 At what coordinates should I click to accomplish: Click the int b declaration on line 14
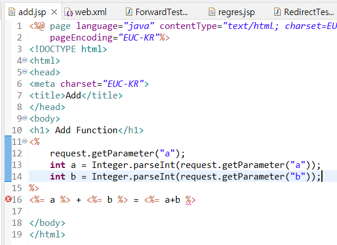pyautogui.click(x=185, y=177)
